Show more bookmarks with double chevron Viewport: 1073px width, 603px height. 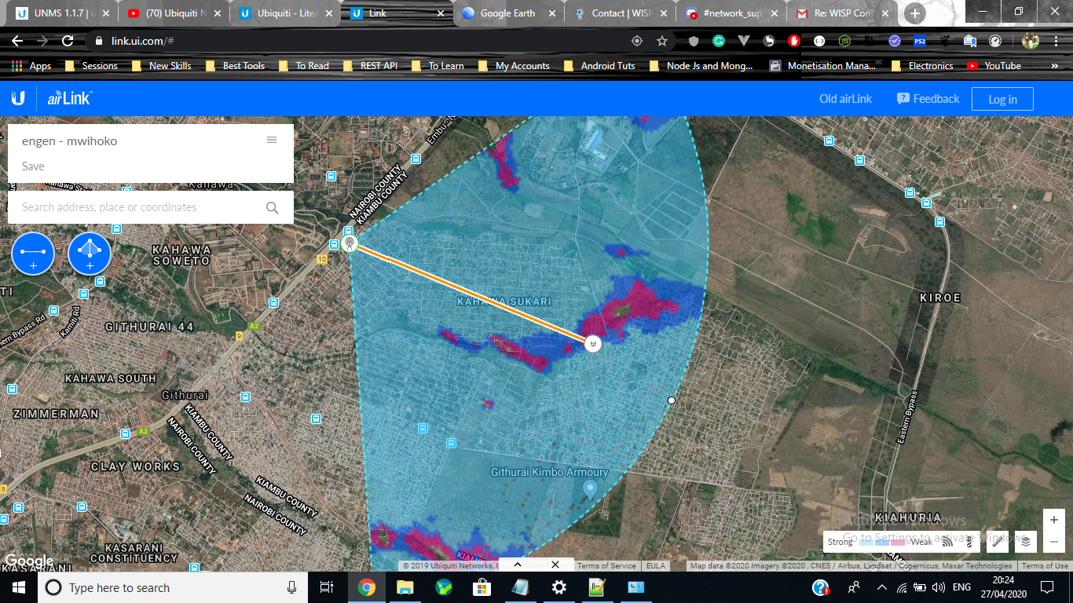pyautogui.click(x=1055, y=66)
